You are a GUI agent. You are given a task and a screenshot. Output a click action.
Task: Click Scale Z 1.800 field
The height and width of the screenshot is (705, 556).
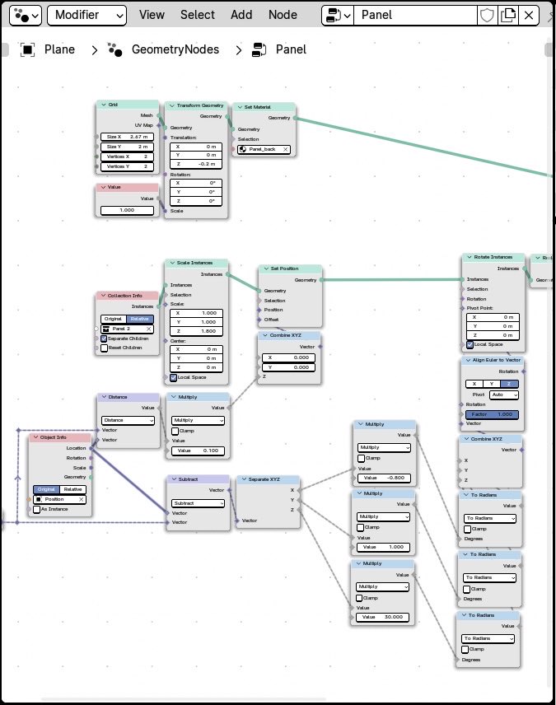(x=197, y=331)
